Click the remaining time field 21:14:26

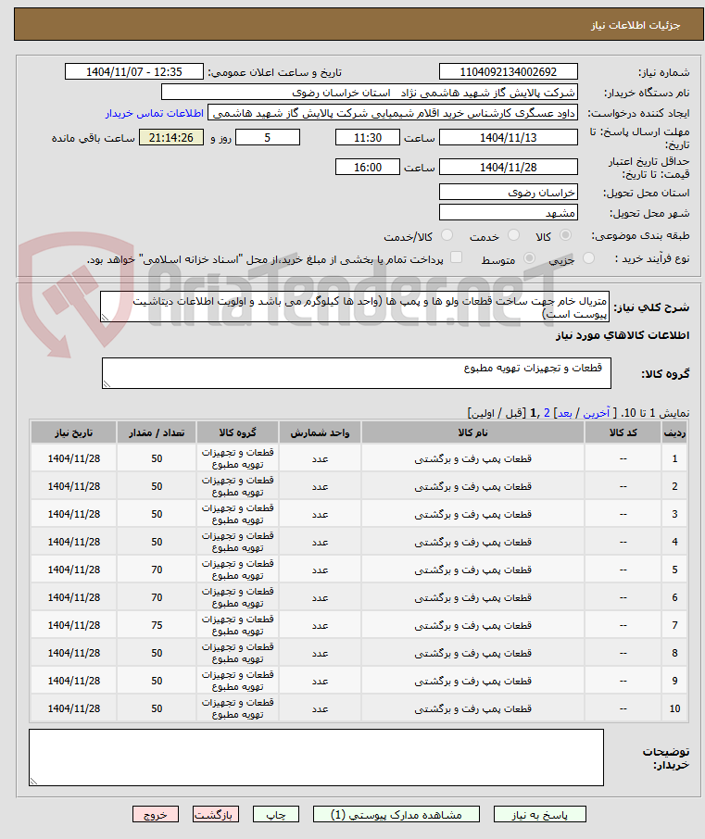171,137
